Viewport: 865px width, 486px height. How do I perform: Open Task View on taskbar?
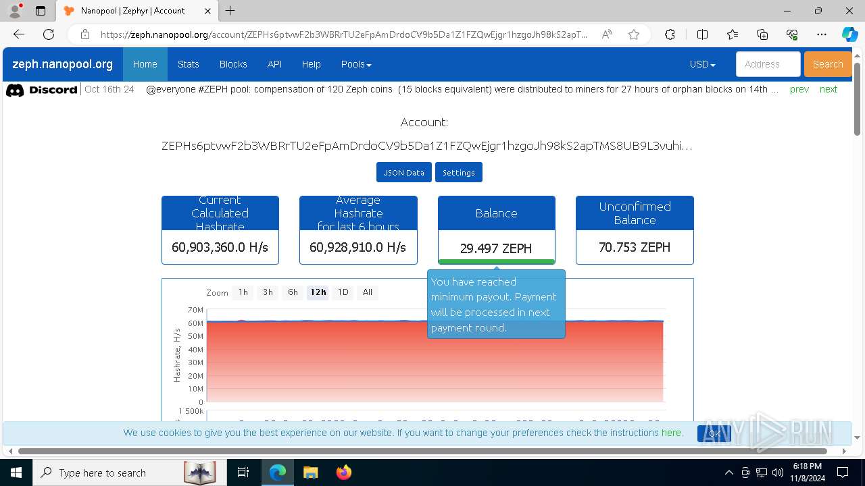[x=243, y=473]
